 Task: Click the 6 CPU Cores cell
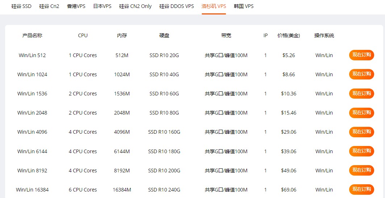(x=83, y=190)
